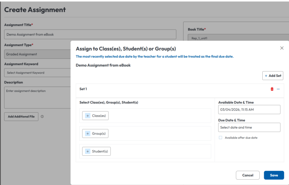Image resolution: width=289 pixels, height=185 pixels.
Task: Click the Available Date & Time field
Action: 249,109
